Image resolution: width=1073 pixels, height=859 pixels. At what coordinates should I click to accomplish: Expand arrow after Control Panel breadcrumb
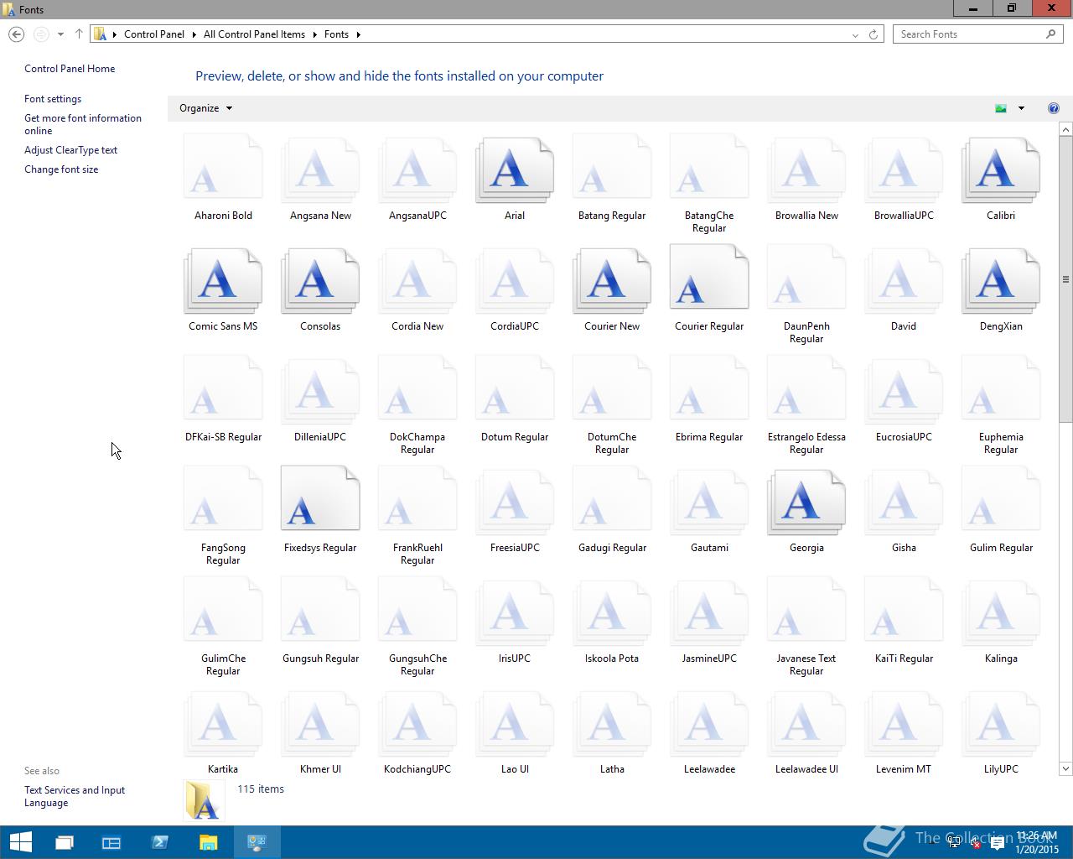194,34
